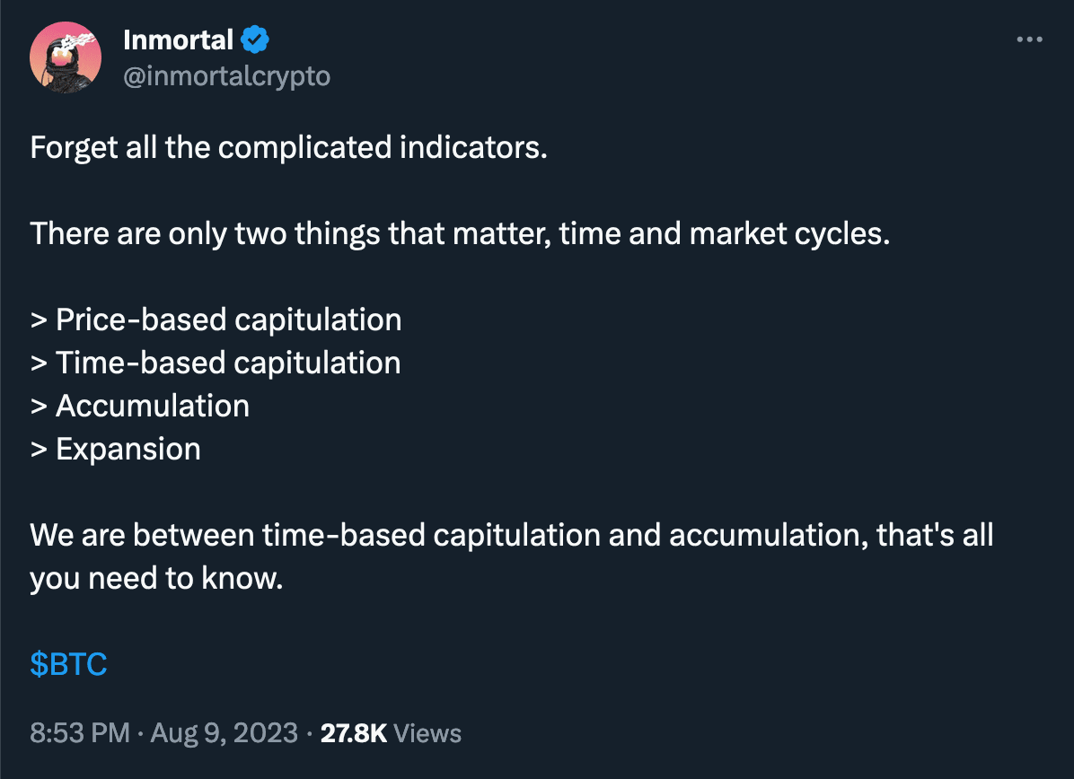Screen dimensions: 1074x779
Task: Open the 27.8K view count
Action: tap(354, 732)
